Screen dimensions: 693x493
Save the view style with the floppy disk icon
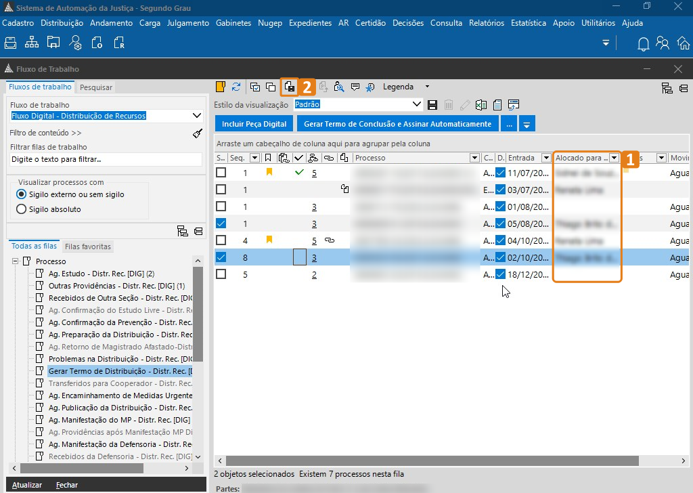click(x=432, y=105)
